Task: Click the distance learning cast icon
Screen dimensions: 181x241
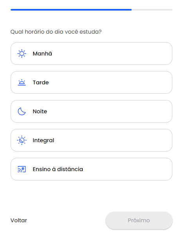Action: coord(22,169)
